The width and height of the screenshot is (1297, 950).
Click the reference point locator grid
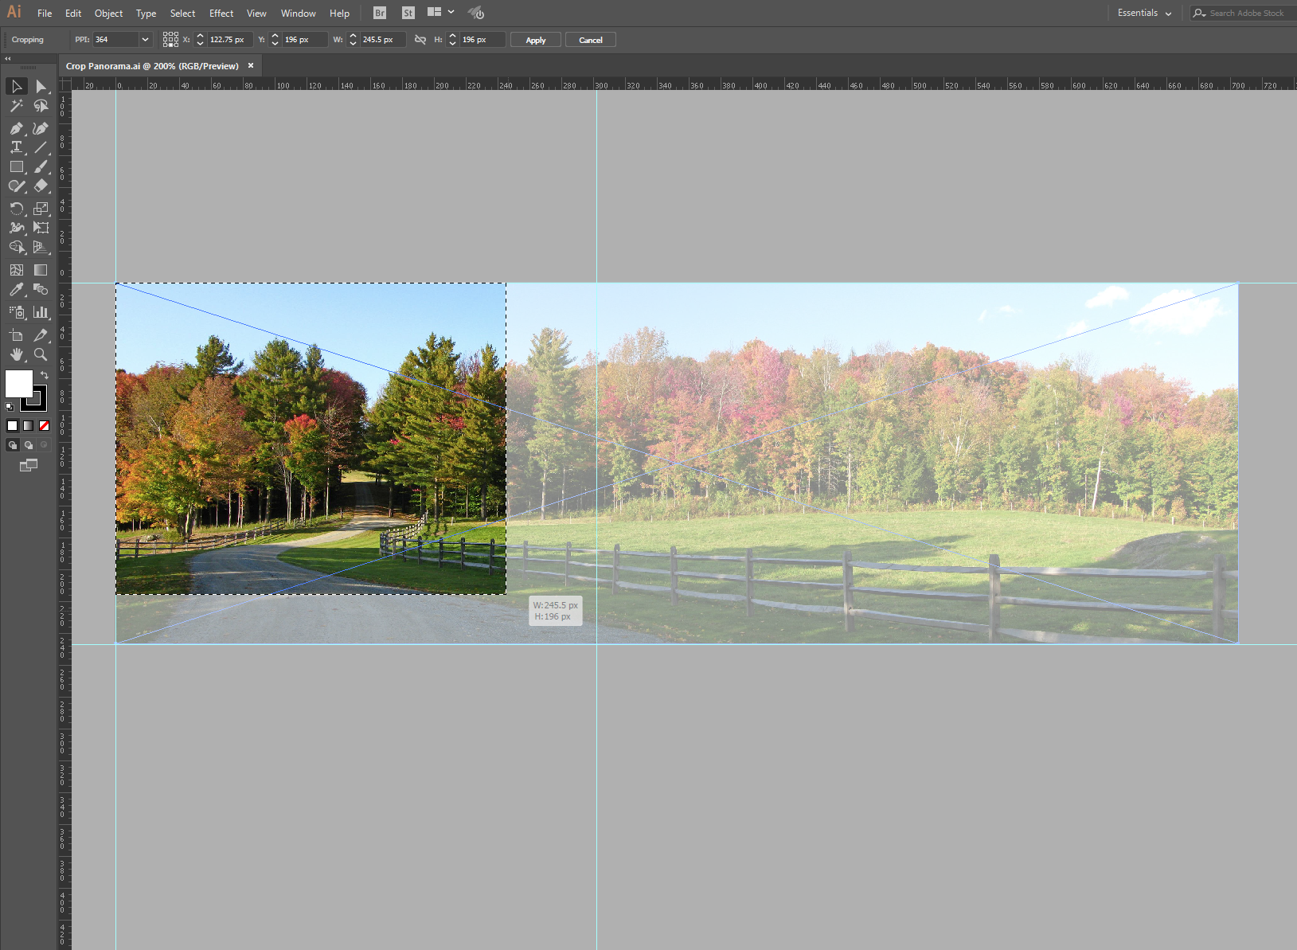(x=170, y=40)
